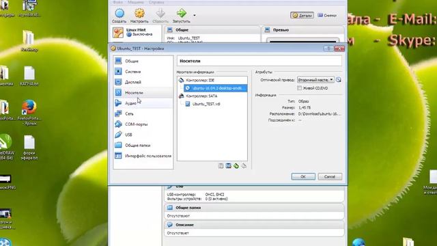Open the Сеть settings category
This screenshot has height=246, width=437.
pos(143,114)
